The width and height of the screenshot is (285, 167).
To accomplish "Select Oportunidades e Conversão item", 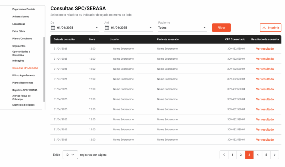I will (x=21, y=53).
